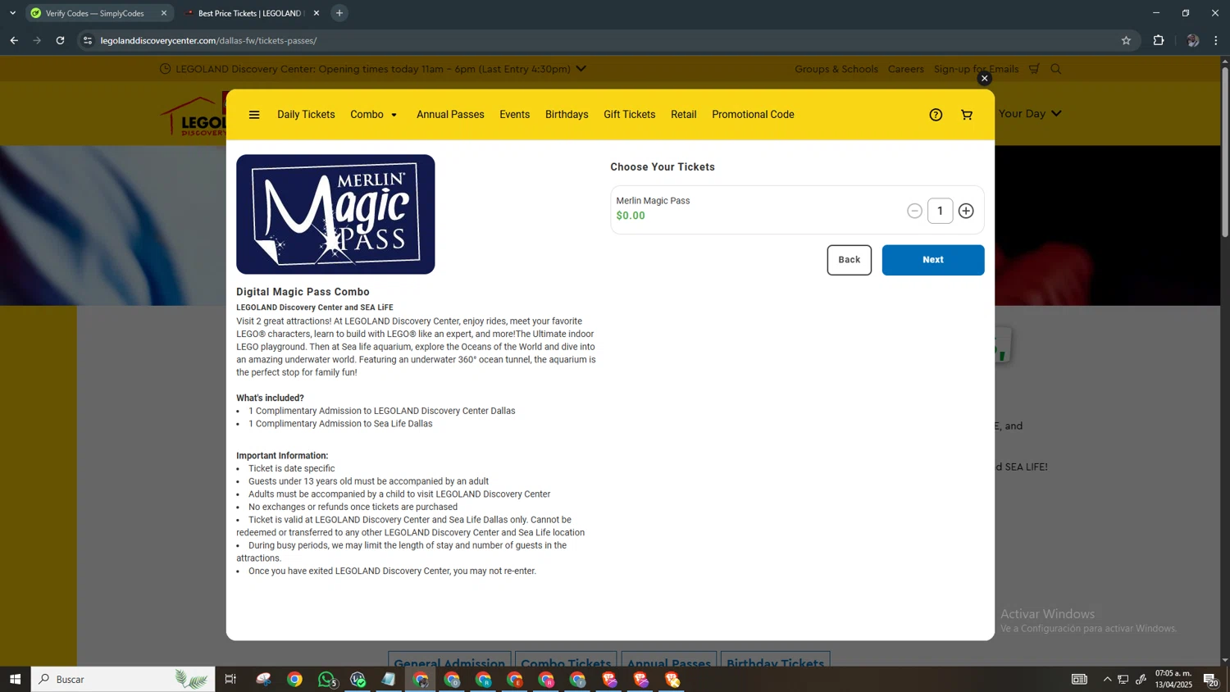Show hidden system tray icons
The image size is (1230, 692).
pyautogui.click(x=1107, y=679)
